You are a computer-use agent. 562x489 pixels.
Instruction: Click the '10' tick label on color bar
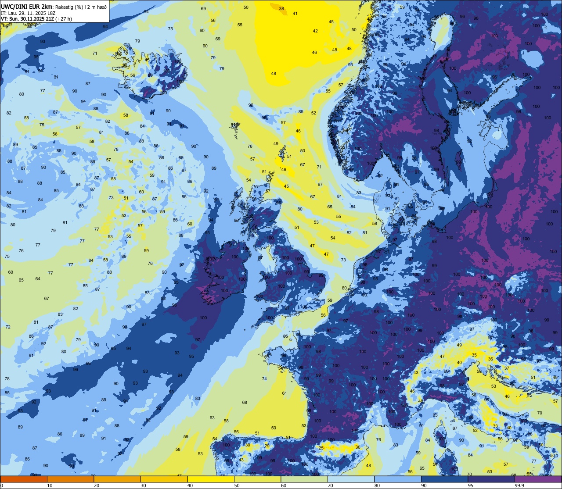tap(50, 485)
